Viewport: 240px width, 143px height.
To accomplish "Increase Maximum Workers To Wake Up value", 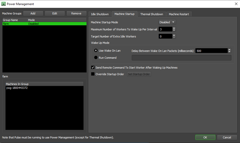I will pyautogui.click(x=174, y=28).
